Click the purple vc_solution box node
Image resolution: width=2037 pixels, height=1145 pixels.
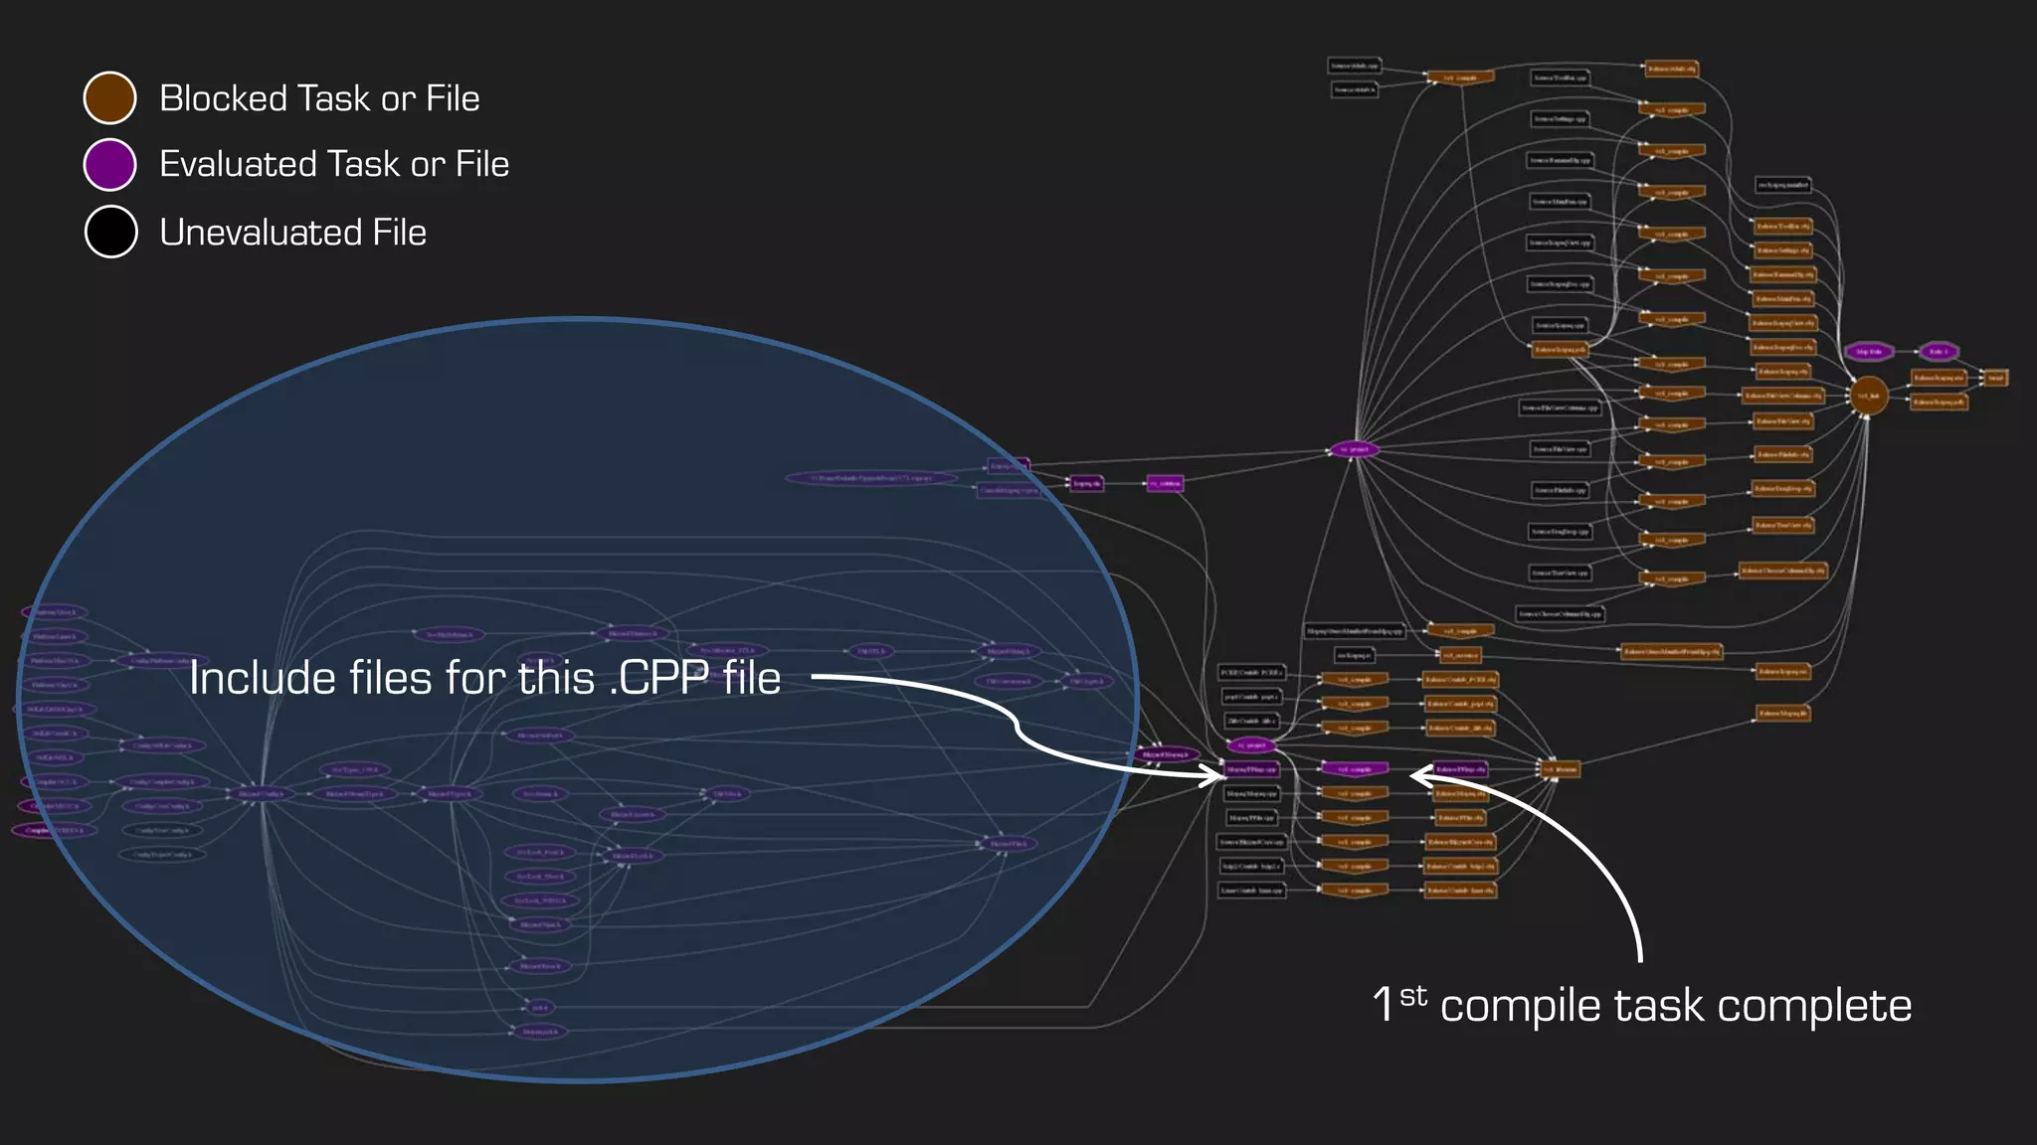1165,484
